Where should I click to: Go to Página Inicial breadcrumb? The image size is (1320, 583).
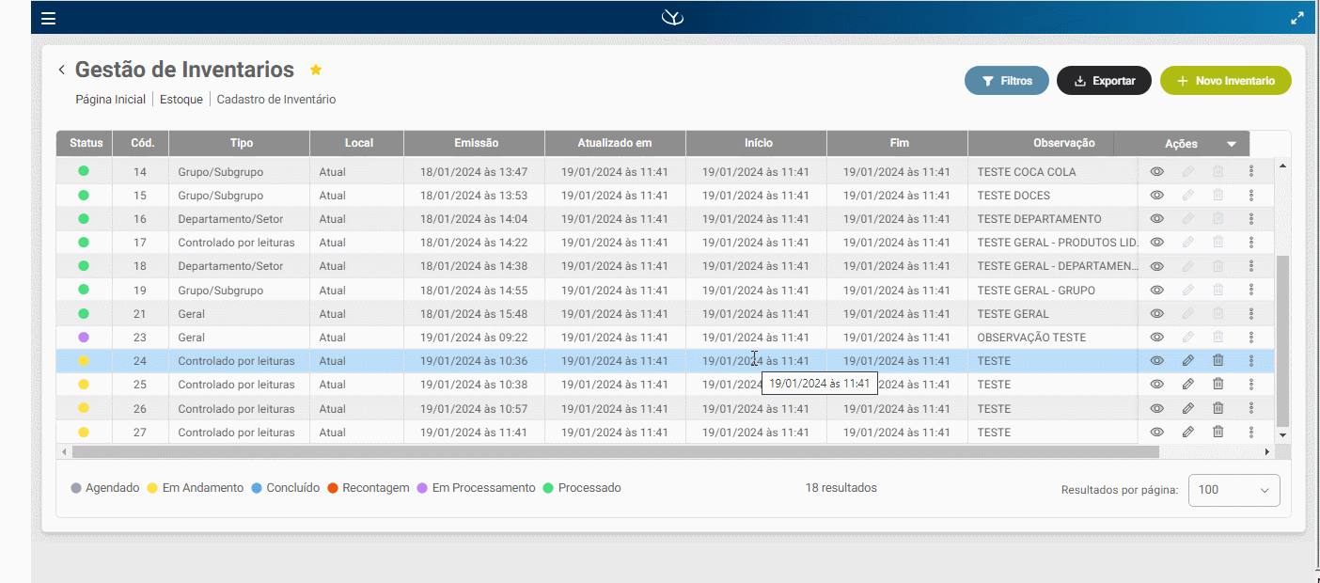(110, 100)
